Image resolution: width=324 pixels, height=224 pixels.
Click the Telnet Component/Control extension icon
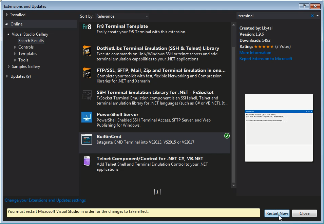tap(87, 161)
